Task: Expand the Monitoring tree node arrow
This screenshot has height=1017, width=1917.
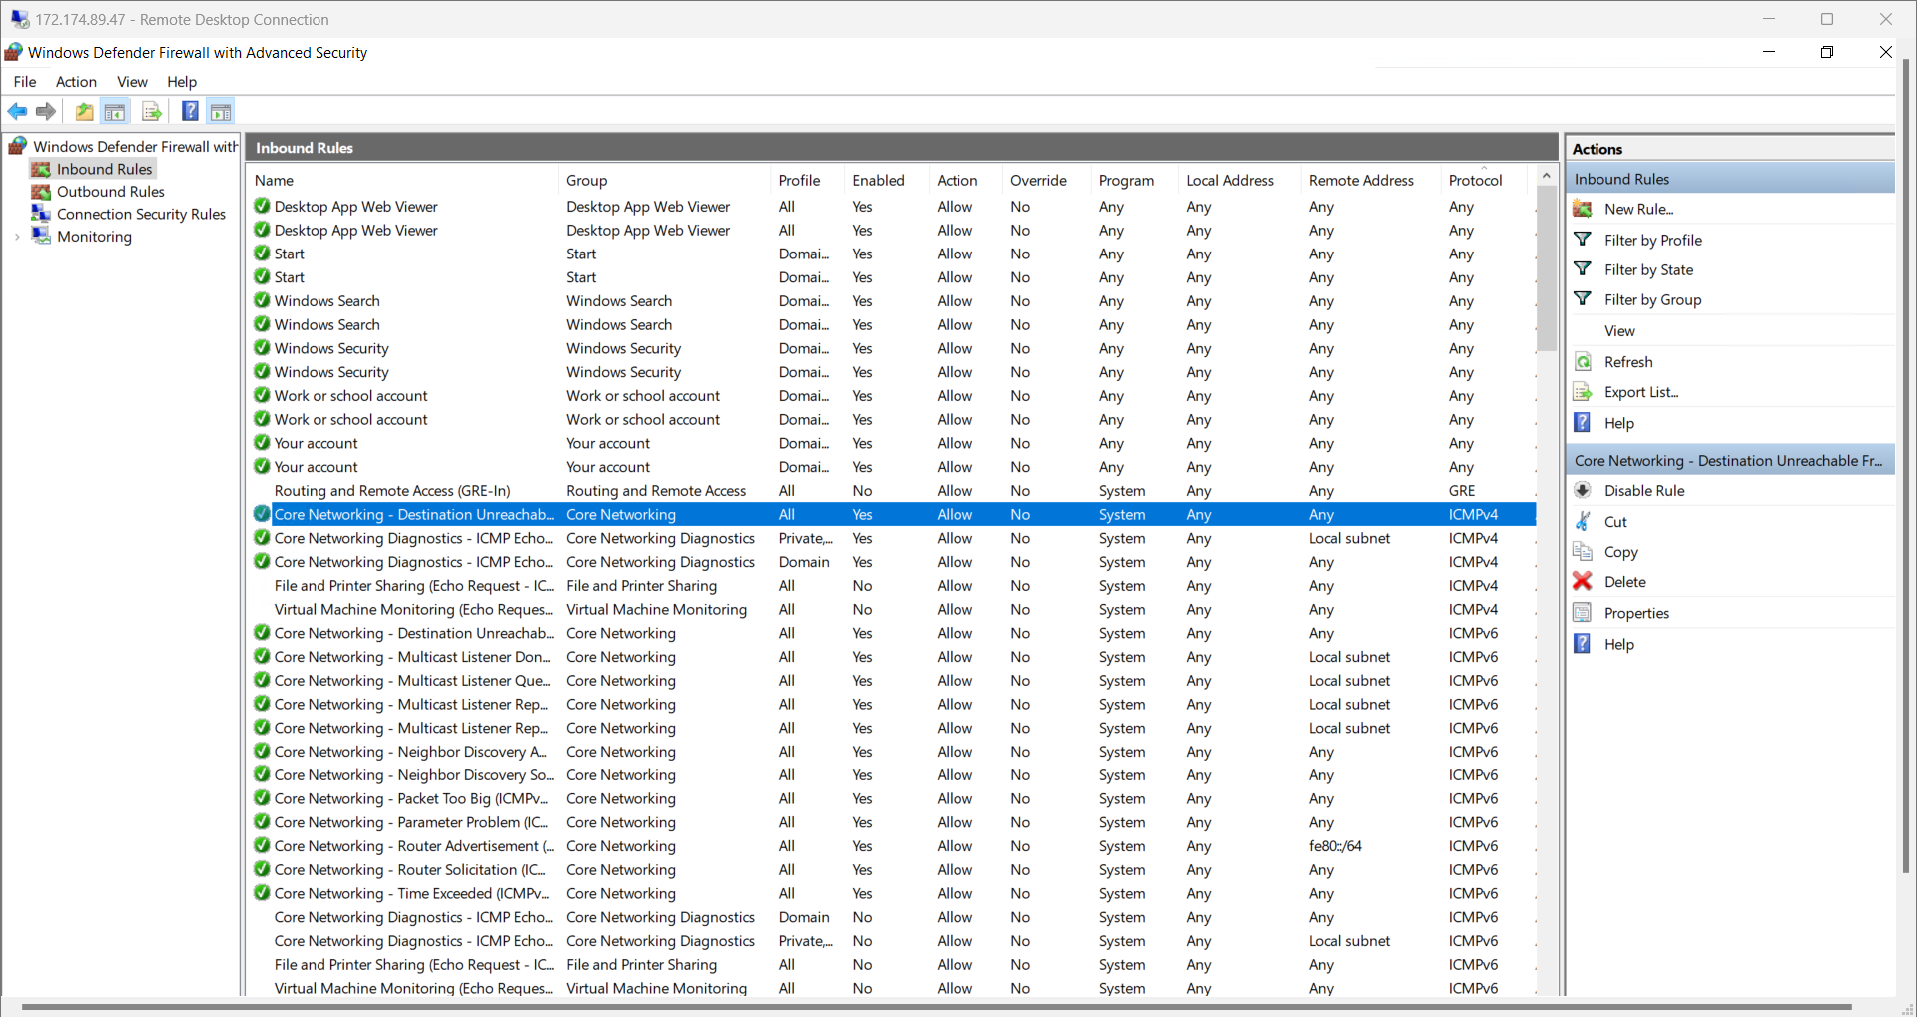Action: [17, 237]
